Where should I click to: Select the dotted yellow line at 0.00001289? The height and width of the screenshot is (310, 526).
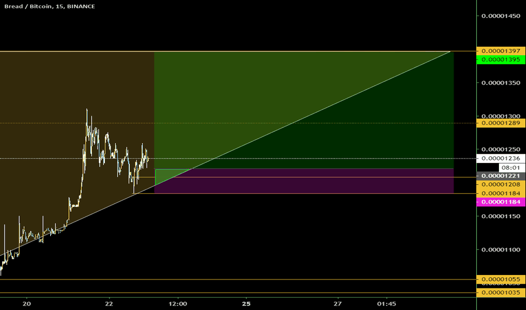tap(238, 123)
